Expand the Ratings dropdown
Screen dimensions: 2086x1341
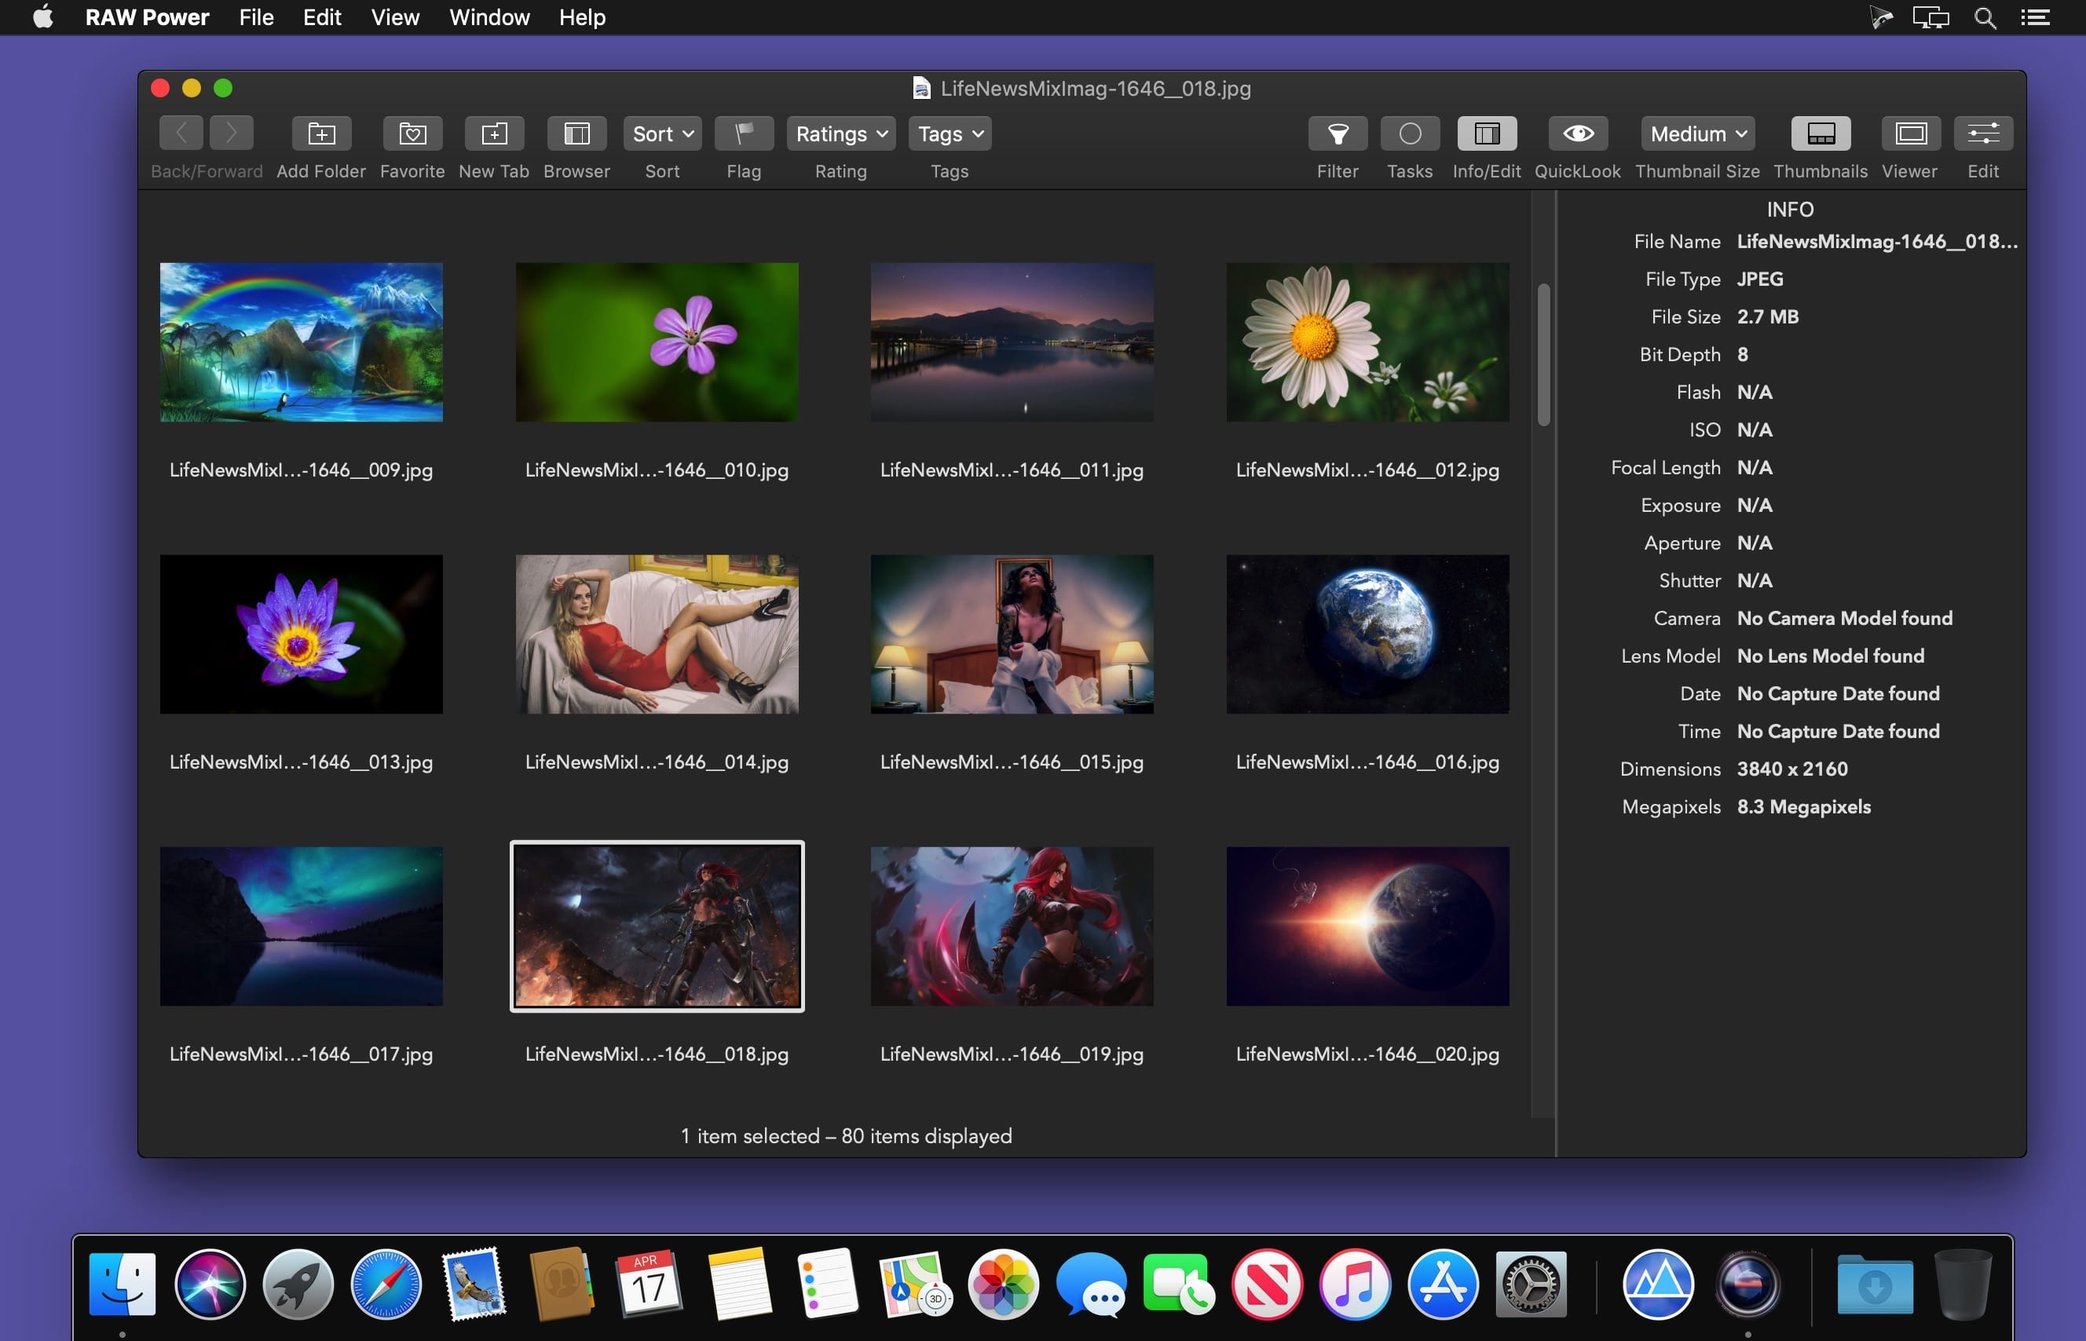840,133
